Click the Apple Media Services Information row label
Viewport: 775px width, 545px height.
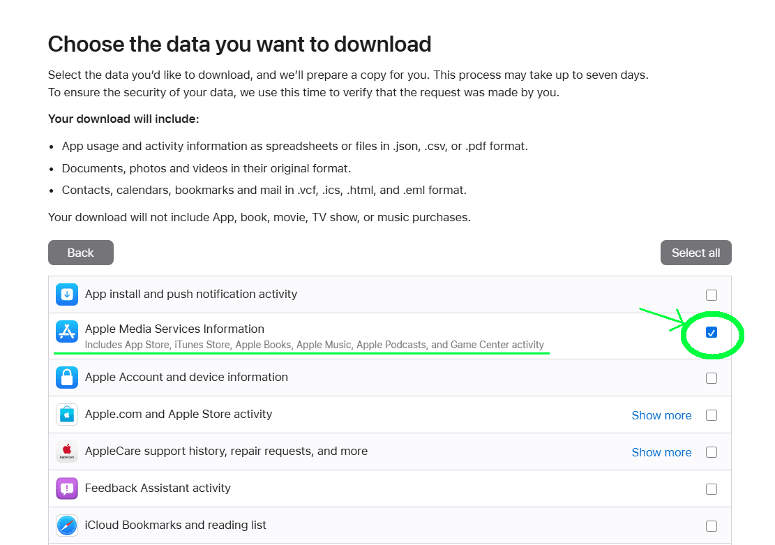point(174,329)
